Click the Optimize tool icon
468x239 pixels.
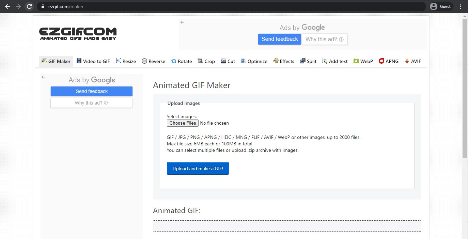pos(243,61)
